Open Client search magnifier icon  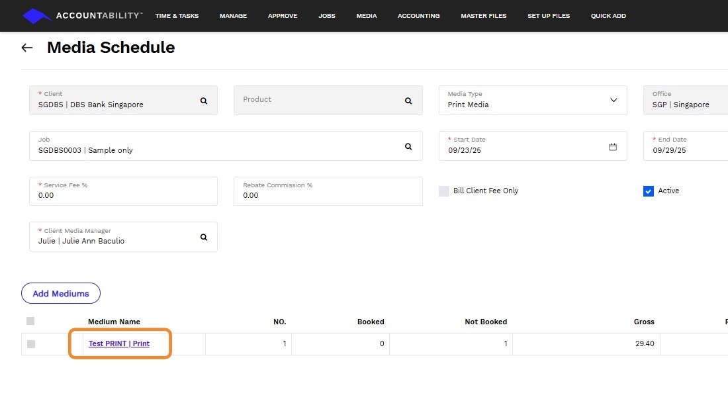pyautogui.click(x=204, y=101)
